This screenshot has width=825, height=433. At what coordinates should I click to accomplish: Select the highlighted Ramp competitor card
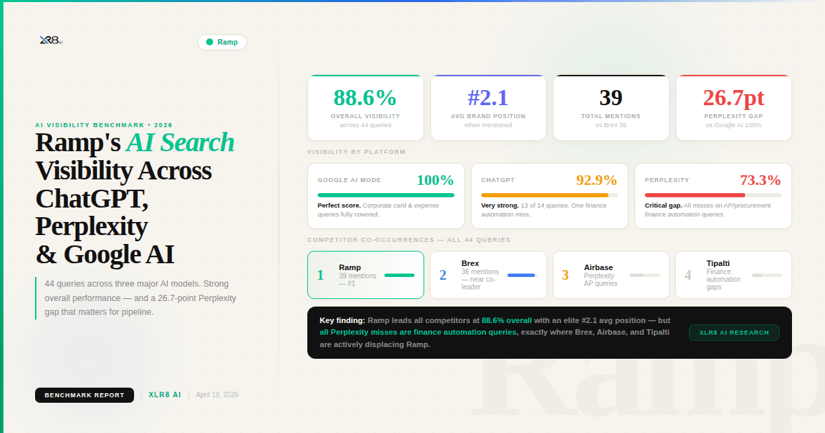(x=365, y=275)
